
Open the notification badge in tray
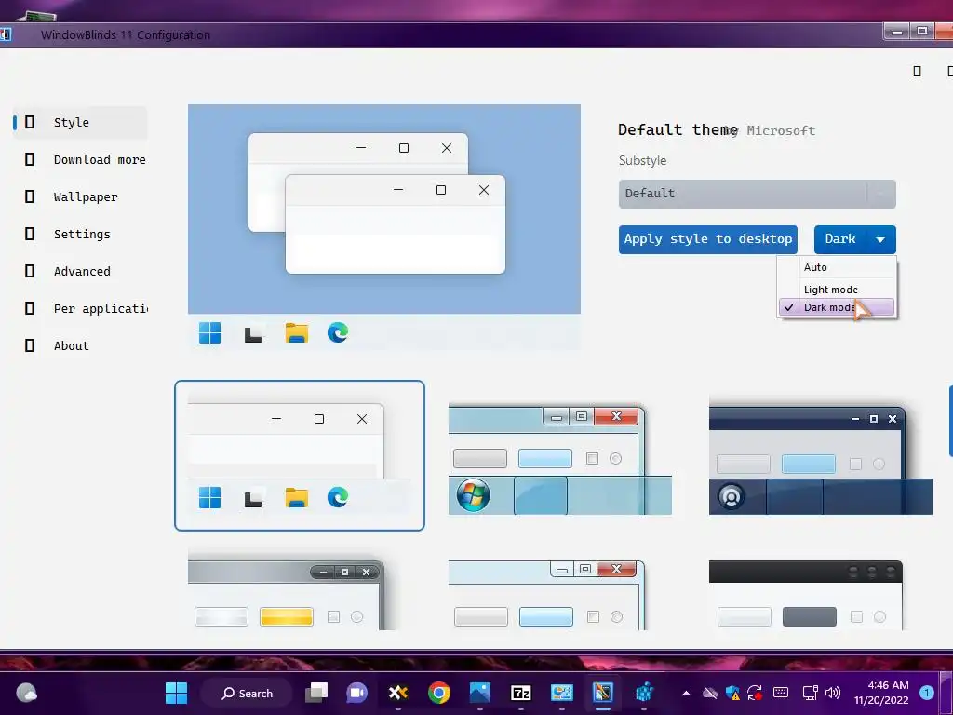pyautogui.click(x=926, y=693)
